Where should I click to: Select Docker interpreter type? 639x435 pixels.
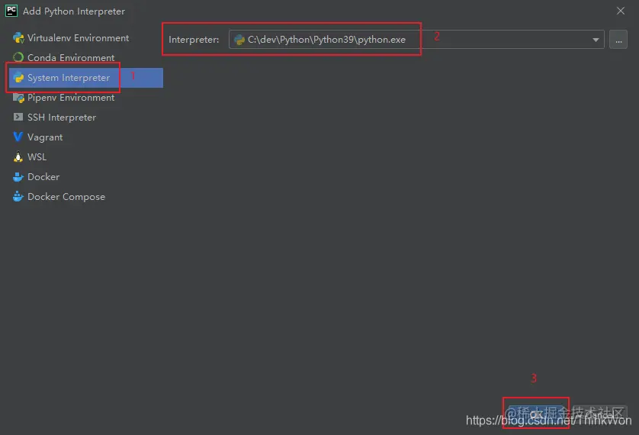coord(85,176)
